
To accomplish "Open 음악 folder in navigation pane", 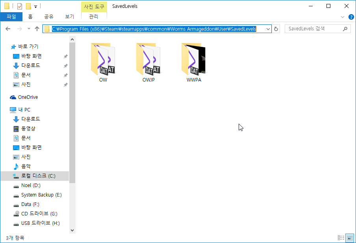I will click(26, 167).
